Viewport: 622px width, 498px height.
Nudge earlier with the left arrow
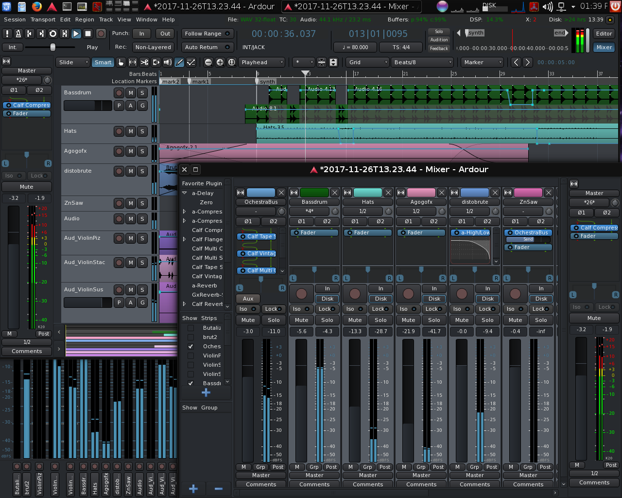click(516, 62)
